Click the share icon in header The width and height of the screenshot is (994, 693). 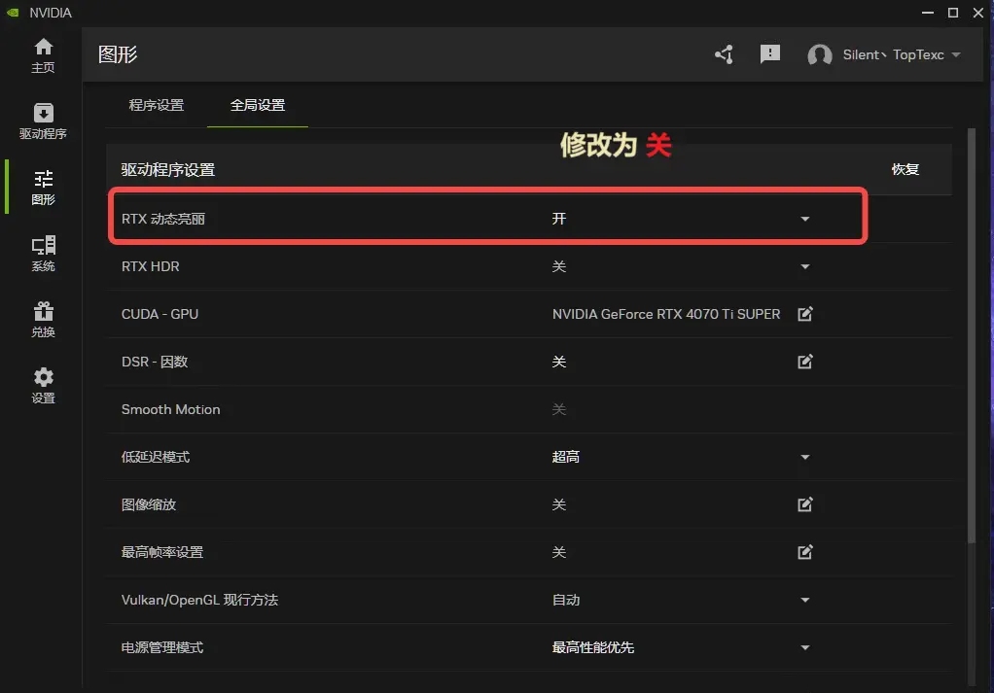(x=724, y=54)
